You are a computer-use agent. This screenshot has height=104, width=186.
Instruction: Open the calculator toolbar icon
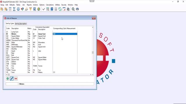pos(56,9)
